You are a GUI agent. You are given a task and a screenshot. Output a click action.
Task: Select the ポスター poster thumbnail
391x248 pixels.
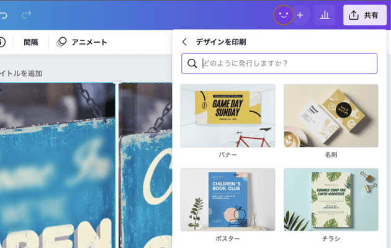[228, 200]
